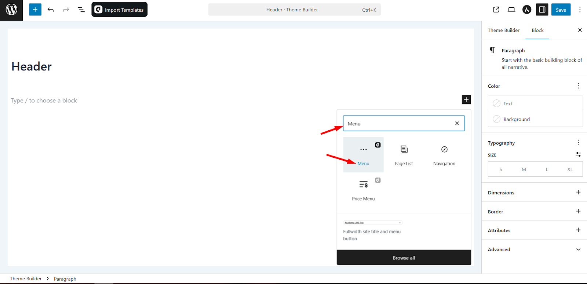Select Theme Builder in breadcrumb

pyautogui.click(x=26, y=278)
